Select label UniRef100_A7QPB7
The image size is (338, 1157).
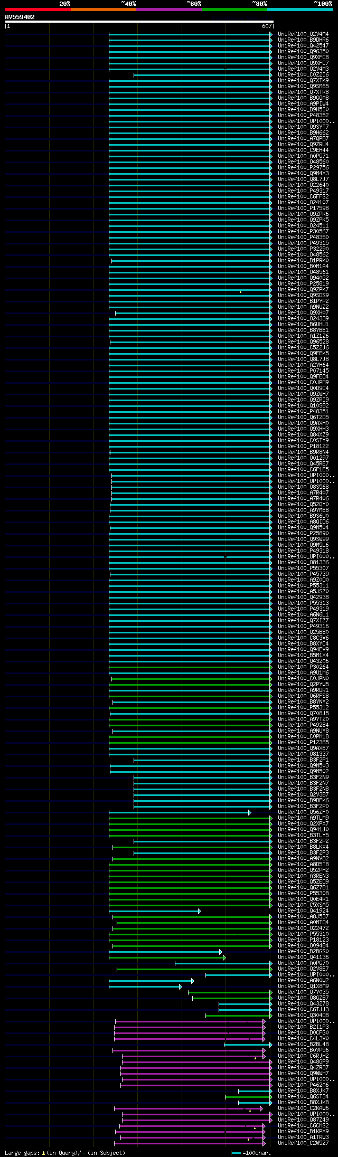point(303,138)
